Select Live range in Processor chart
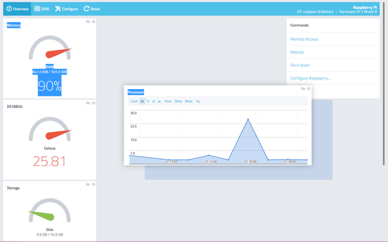Screen dimensions: 388x242 134,101
